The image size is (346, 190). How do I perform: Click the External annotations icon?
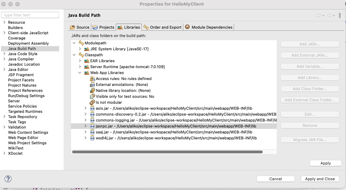coord(92,85)
